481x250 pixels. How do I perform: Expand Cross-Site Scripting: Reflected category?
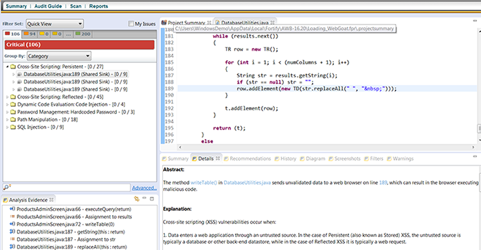click(x=8, y=97)
